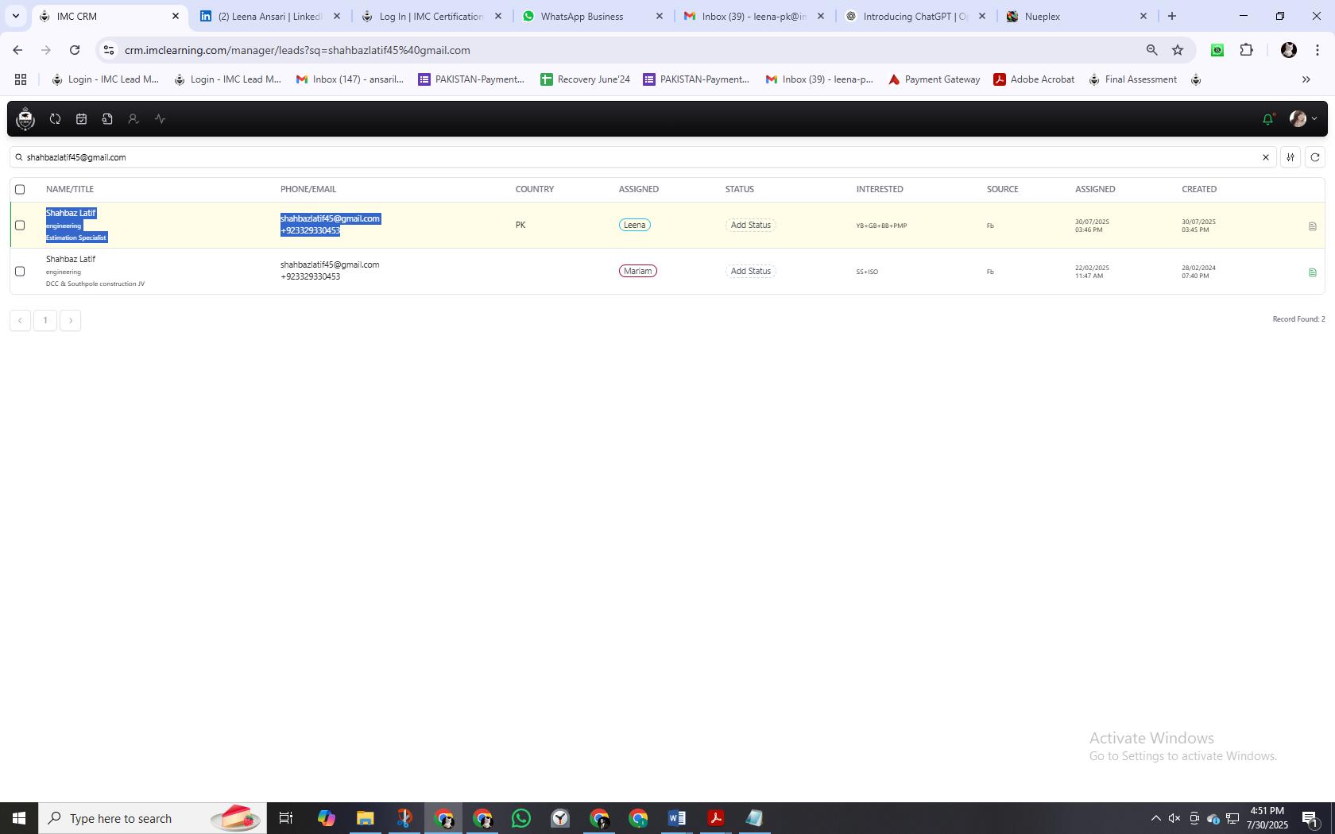
Task: Click SS+ISO interested value
Action: (867, 272)
